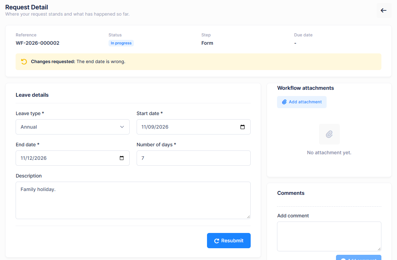Screen dimensions: 397x260
Task: Click the No attachment yet. message
Action: [x=329, y=153]
